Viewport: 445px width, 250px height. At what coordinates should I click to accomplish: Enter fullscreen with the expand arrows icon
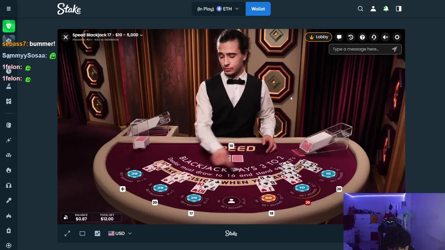tap(67, 233)
